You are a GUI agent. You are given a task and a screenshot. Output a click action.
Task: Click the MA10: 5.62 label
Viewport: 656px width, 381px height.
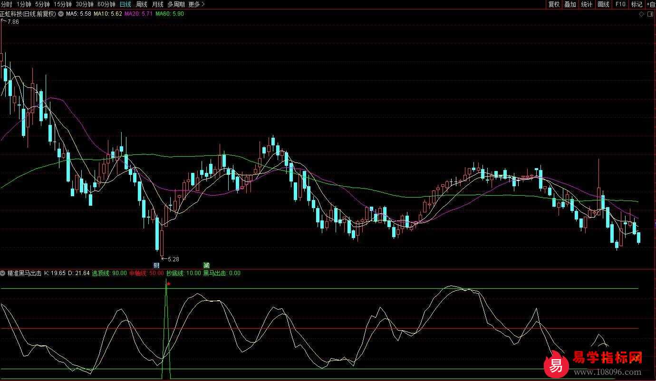[107, 14]
